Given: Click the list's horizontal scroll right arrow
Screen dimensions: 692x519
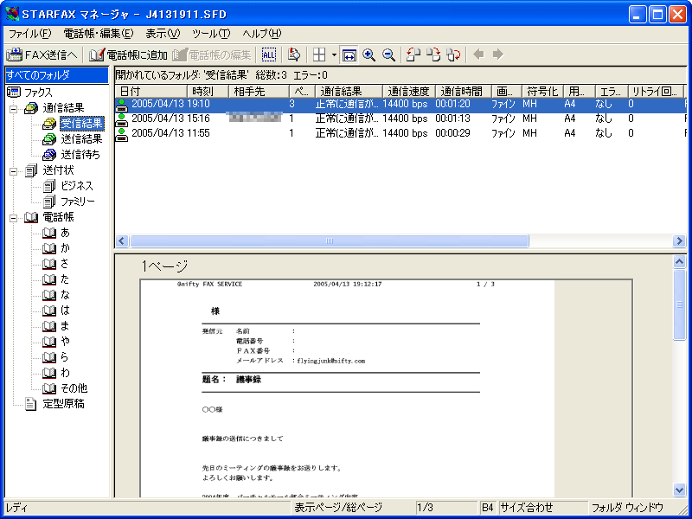Looking at the screenshot, I should (679, 241).
